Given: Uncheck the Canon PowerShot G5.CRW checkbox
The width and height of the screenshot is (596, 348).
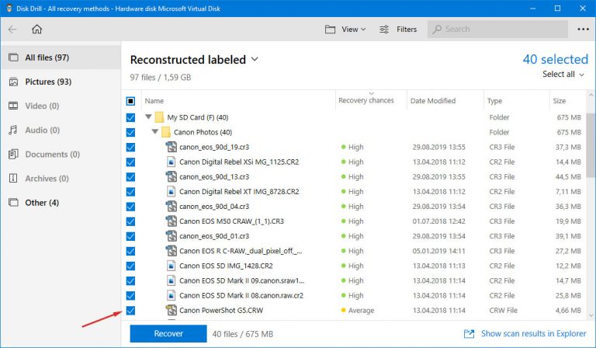Looking at the screenshot, I should 130,311.
